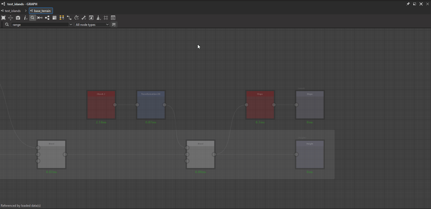Expand the search history dropdown arrow
Screen dimensions: 431x209
point(71,24)
